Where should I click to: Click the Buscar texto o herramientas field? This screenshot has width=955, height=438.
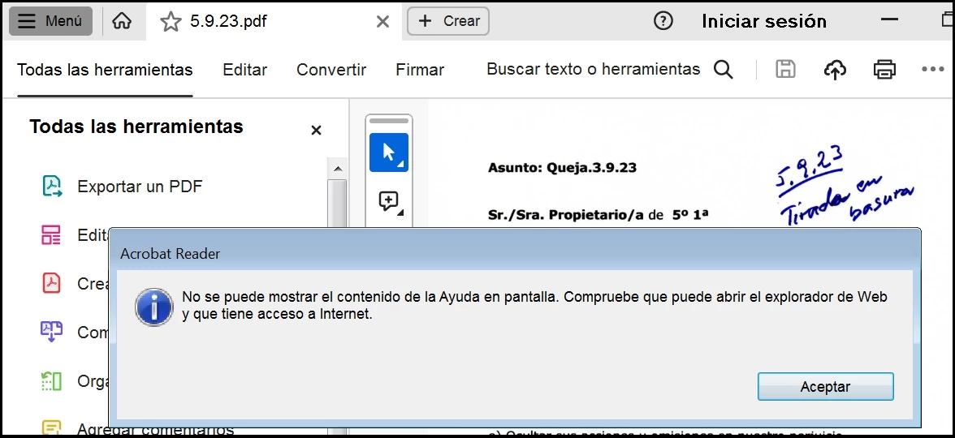[593, 70]
